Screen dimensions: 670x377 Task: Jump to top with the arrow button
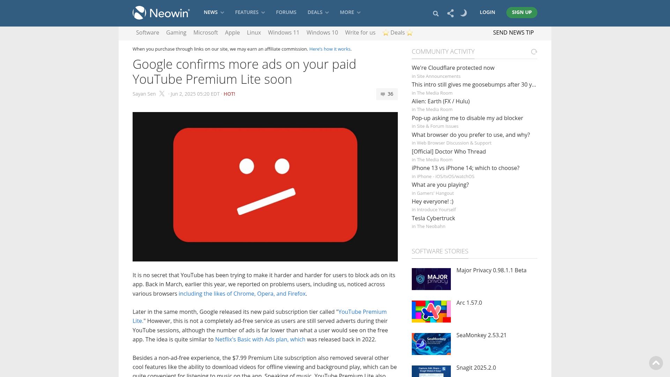[x=656, y=363]
